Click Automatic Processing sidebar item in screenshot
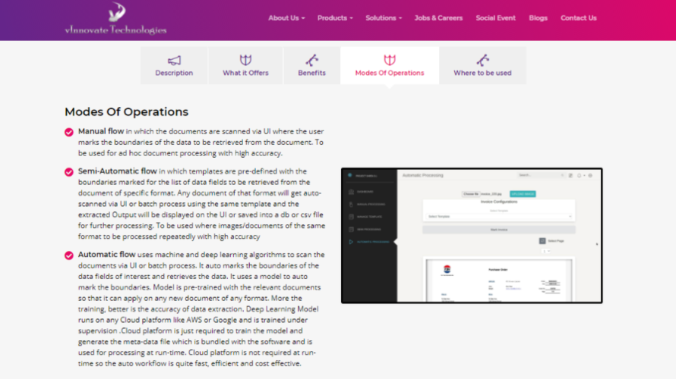Viewport: 676px width, 379px height. coord(369,242)
